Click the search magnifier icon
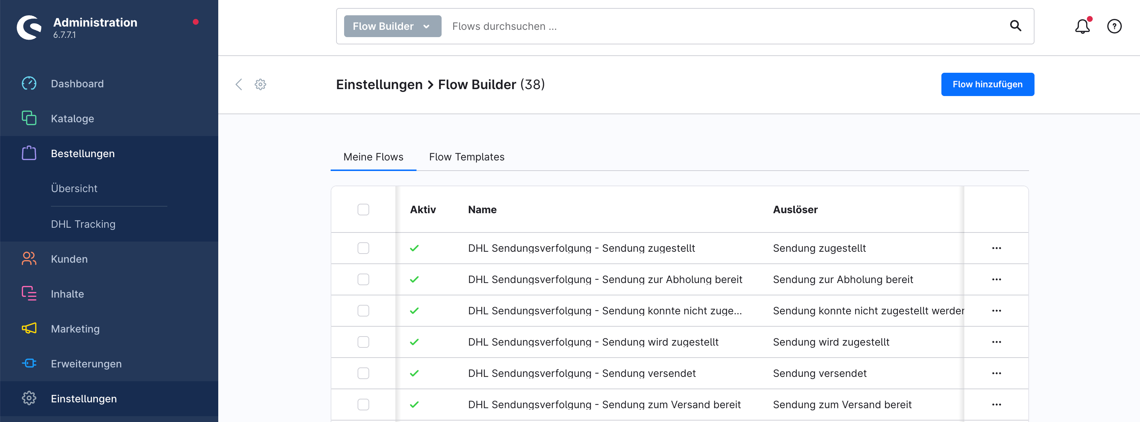 pyautogui.click(x=1016, y=26)
